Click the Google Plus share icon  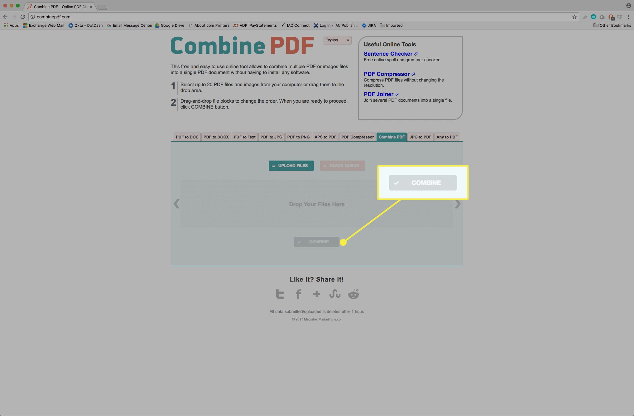316,293
